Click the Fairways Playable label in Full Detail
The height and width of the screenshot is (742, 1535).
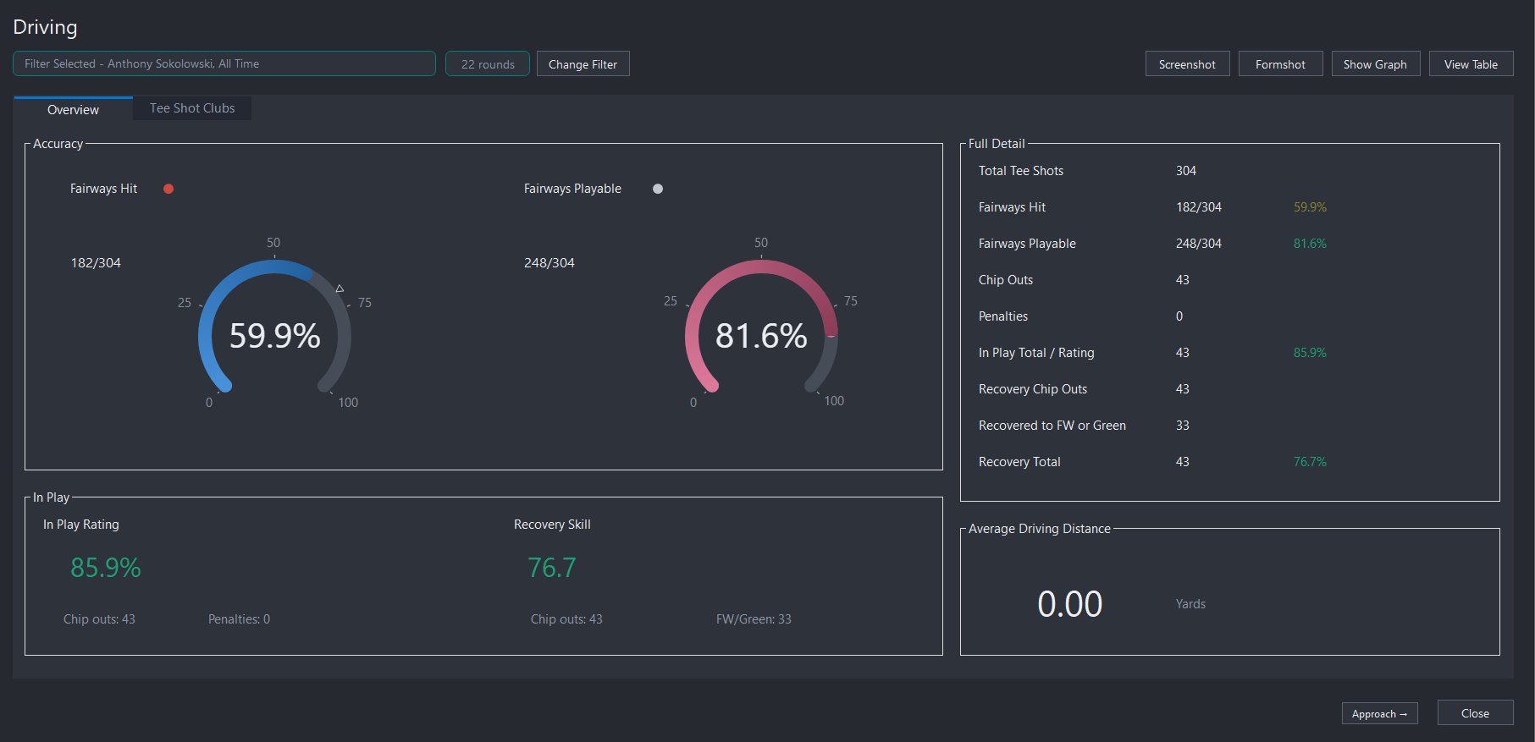tap(1027, 244)
